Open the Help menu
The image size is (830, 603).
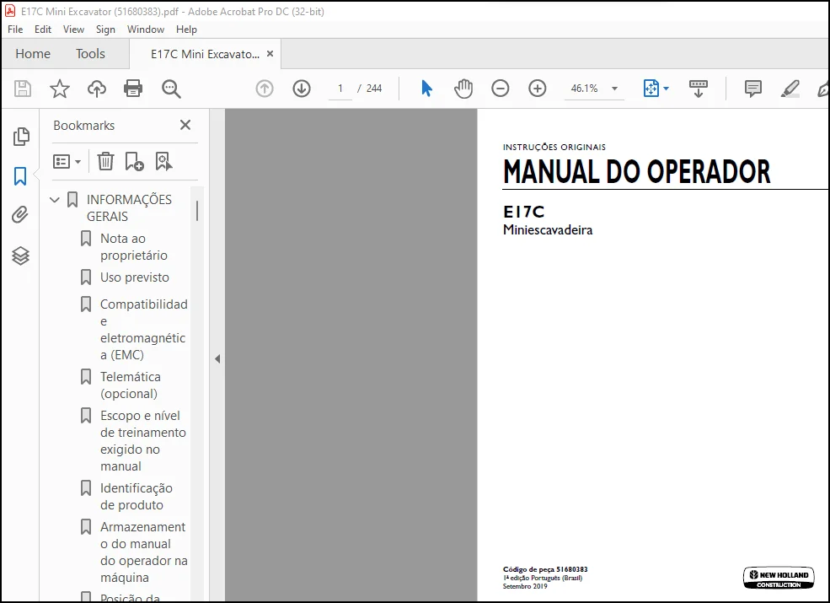(x=186, y=30)
